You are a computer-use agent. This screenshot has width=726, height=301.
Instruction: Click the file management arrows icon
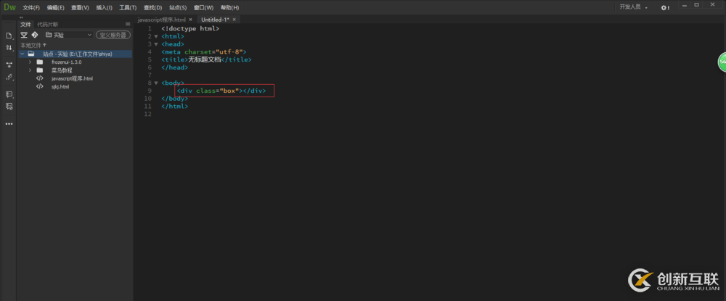click(9, 47)
